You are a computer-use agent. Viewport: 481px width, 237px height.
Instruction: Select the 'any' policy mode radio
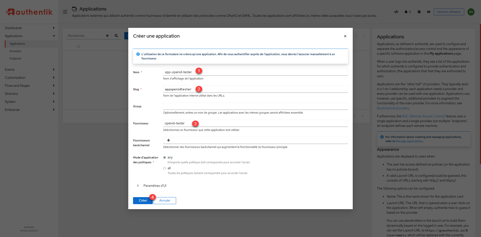click(165, 157)
